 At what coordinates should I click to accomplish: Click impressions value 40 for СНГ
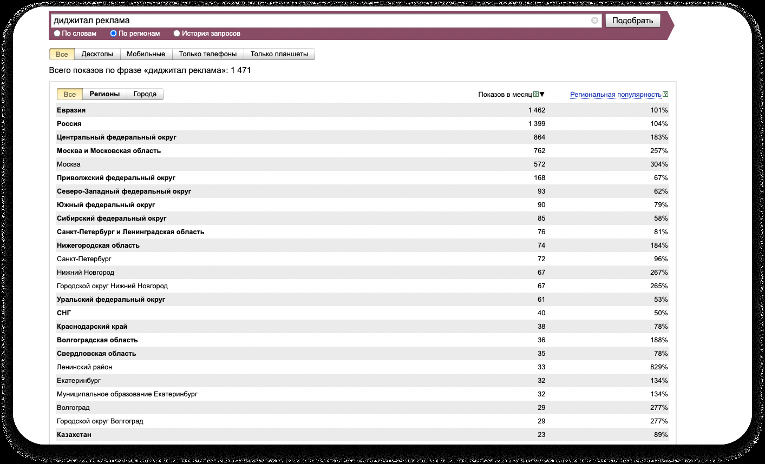541,313
